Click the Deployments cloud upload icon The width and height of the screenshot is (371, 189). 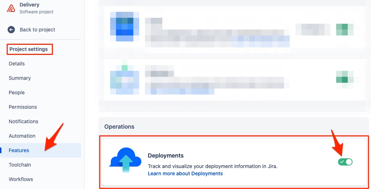125,160
